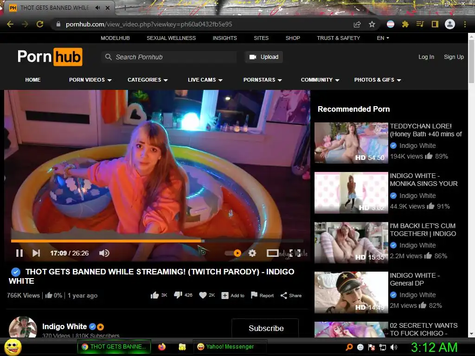Open SEXUAL WELLNESS in top bar
Viewport: 475px width, 356px height.
171,38
